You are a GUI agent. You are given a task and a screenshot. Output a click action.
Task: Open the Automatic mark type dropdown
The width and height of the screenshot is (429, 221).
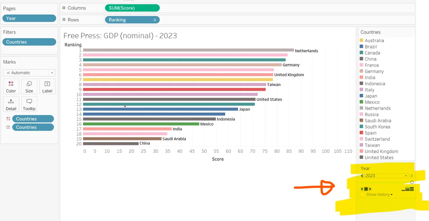coord(29,73)
